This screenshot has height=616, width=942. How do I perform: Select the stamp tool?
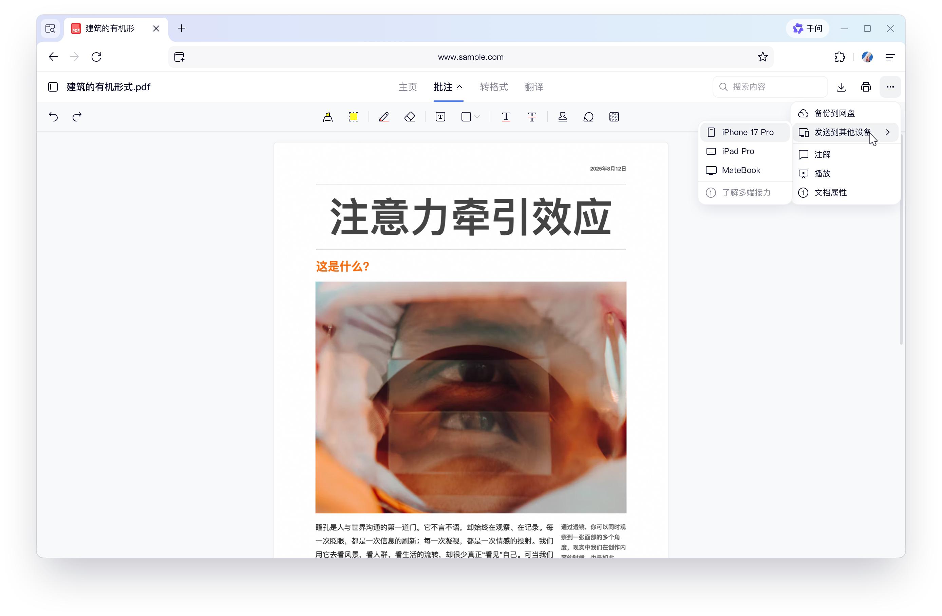pyautogui.click(x=562, y=117)
